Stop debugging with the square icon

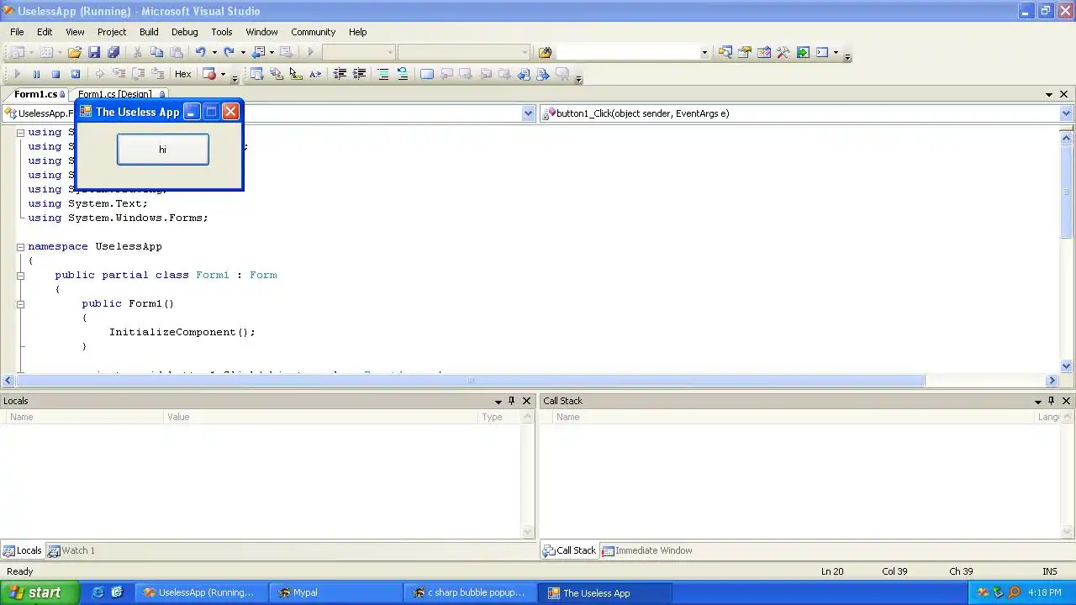point(55,74)
